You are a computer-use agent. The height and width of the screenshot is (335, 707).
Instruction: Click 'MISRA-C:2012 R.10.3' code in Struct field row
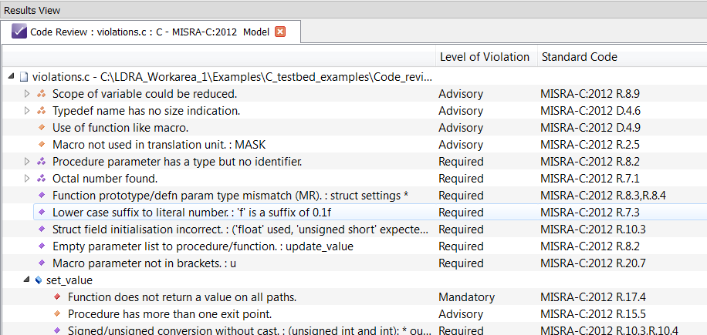[593, 229]
